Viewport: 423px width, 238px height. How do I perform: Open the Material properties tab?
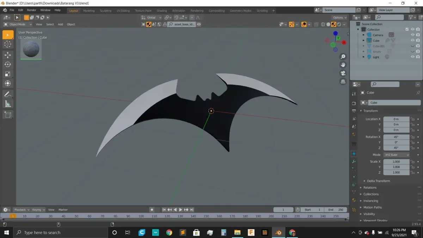[354, 200]
